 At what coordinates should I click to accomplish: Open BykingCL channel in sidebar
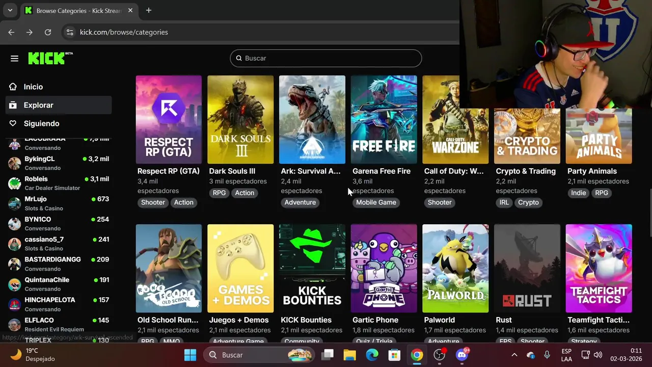[x=59, y=163]
